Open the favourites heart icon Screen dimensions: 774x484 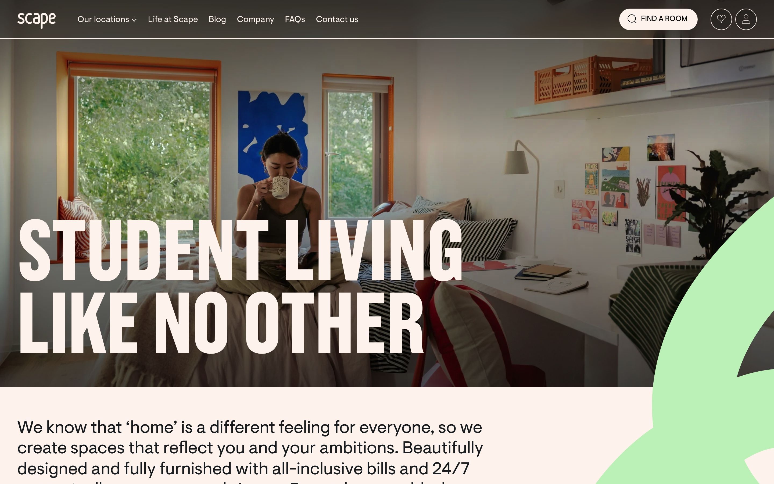(721, 19)
